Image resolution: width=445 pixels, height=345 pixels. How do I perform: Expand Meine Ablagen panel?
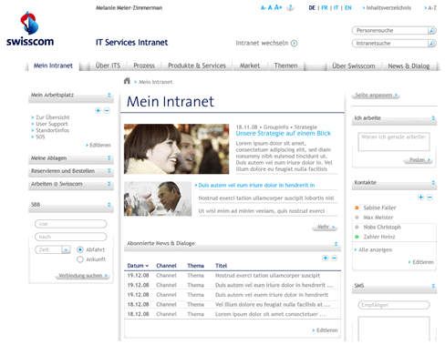[109, 158]
